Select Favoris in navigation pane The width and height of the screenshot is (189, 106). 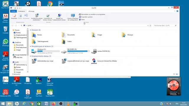point(16,30)
